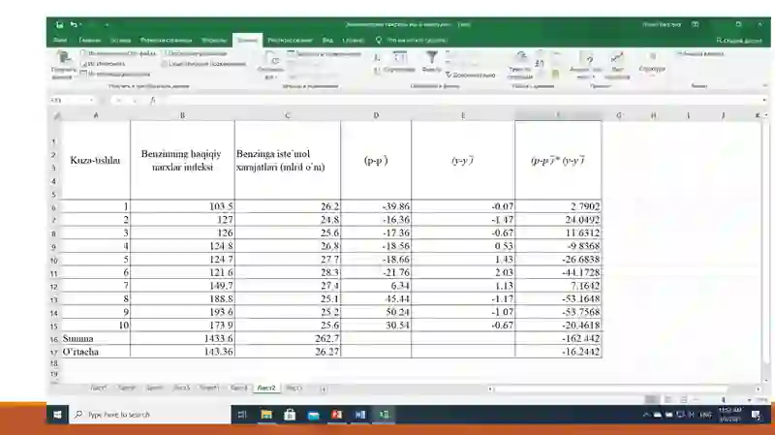Choose Sort A to Z icon
This screenshot has width=775, height=435.
(x=377, y=58)
